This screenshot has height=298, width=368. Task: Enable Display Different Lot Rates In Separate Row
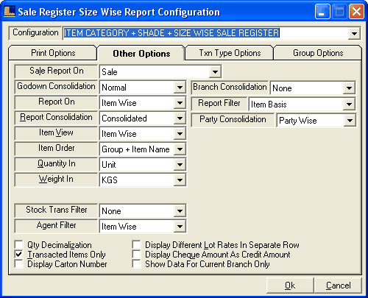coord(136,244)
